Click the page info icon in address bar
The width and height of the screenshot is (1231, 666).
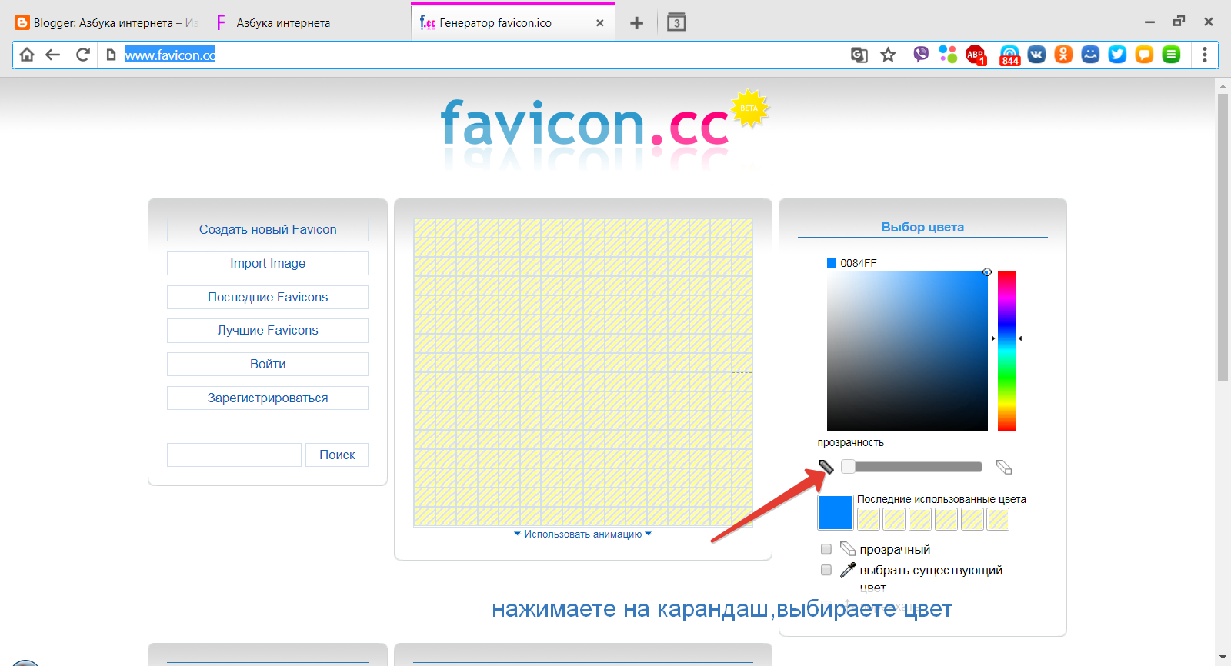[111, 55]
